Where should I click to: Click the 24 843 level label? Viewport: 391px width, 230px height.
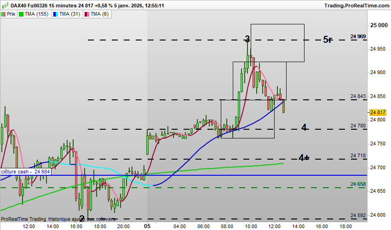point(358,96)
